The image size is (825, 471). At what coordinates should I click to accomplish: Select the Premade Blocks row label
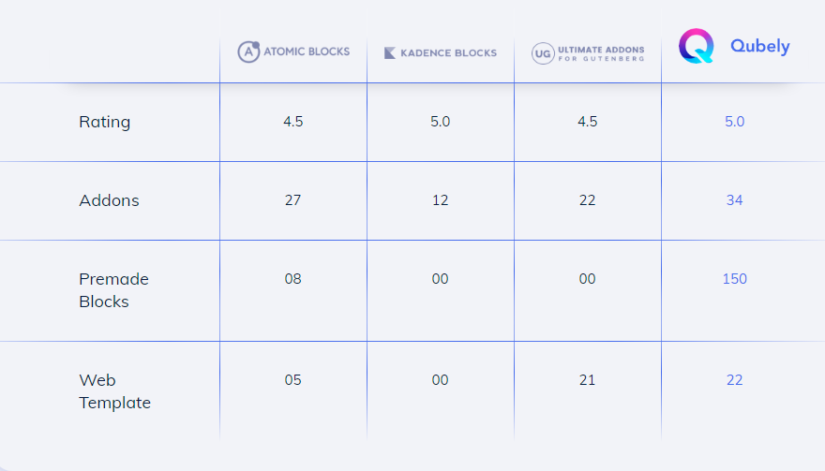point(113,290)
